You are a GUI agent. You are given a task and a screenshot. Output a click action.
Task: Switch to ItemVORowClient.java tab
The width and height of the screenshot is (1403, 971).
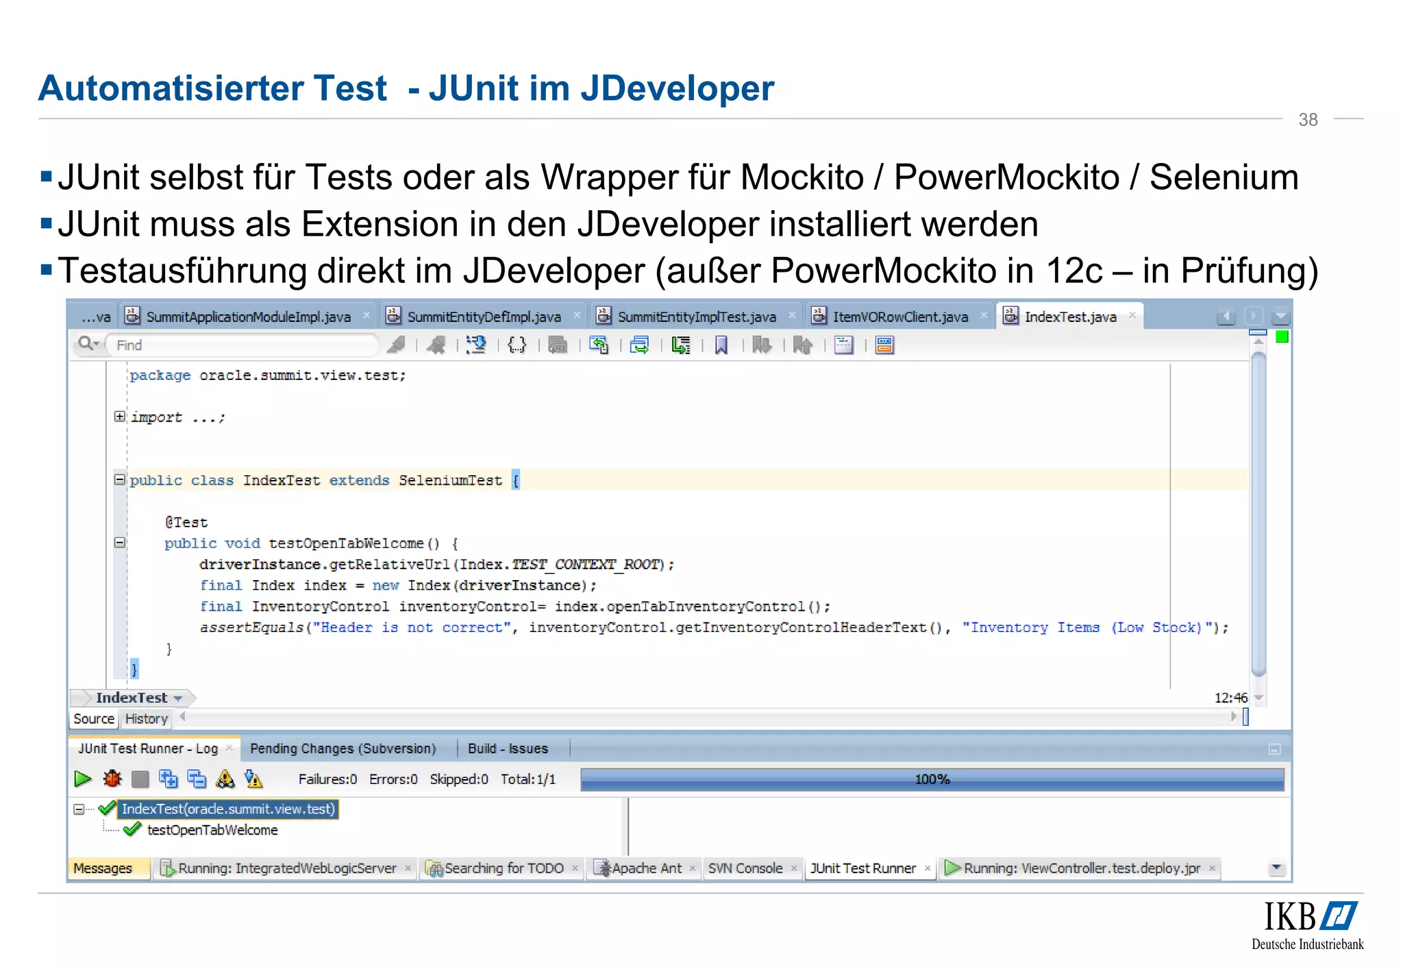coord(899,316)
